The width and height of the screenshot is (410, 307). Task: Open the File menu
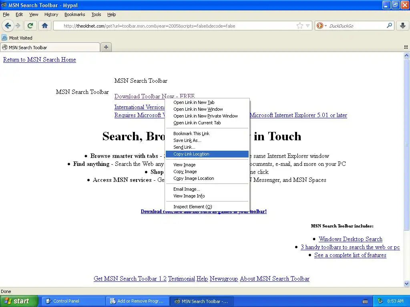pyautogui.click(x=6, y=14)
